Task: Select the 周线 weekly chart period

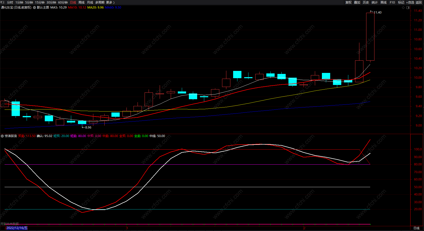Action: (81, 3)
